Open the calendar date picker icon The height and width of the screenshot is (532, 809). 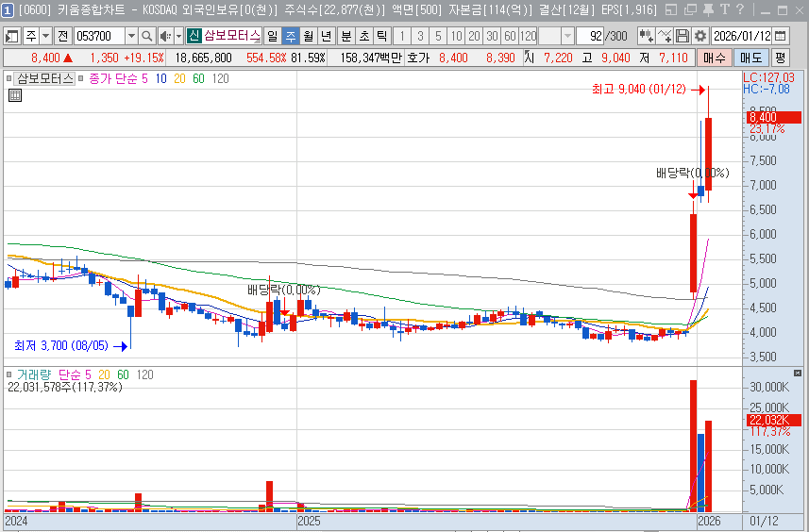pyautogui.click(x=781, y=36)
